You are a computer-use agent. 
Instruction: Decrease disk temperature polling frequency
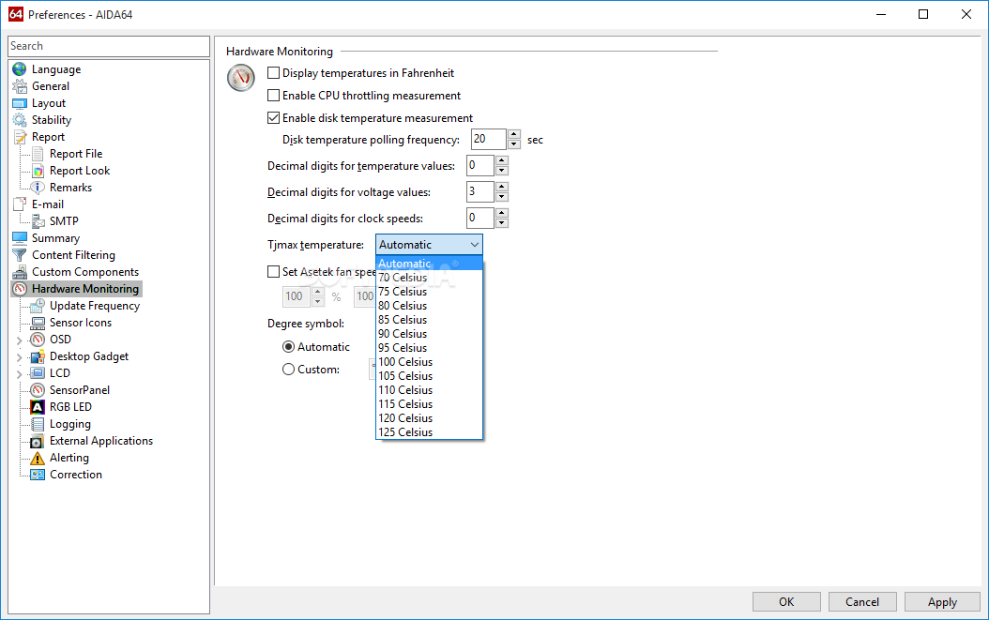point(514,144)
